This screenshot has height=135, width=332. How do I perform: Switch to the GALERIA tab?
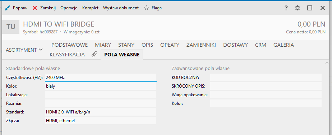[284, 45]
